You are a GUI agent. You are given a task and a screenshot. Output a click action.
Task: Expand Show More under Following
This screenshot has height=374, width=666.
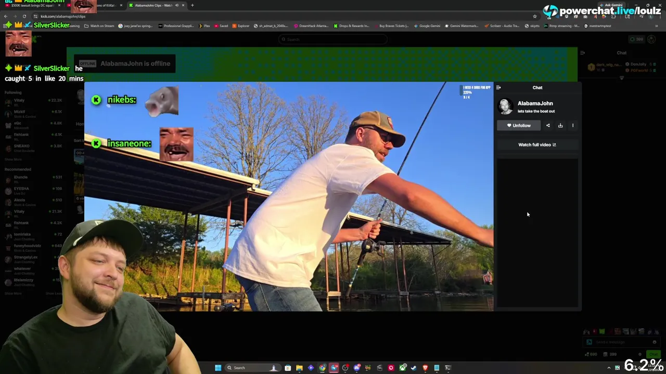[14, 159]
